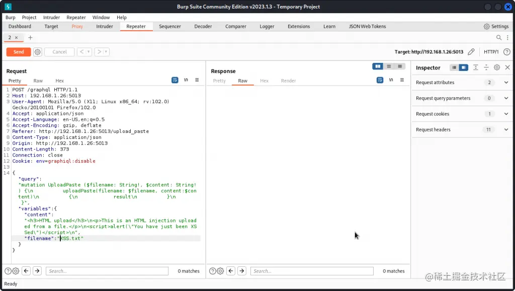Open history back dropdown arrow
The width and height of the screenshot is (515, 291).
(89, 52)
